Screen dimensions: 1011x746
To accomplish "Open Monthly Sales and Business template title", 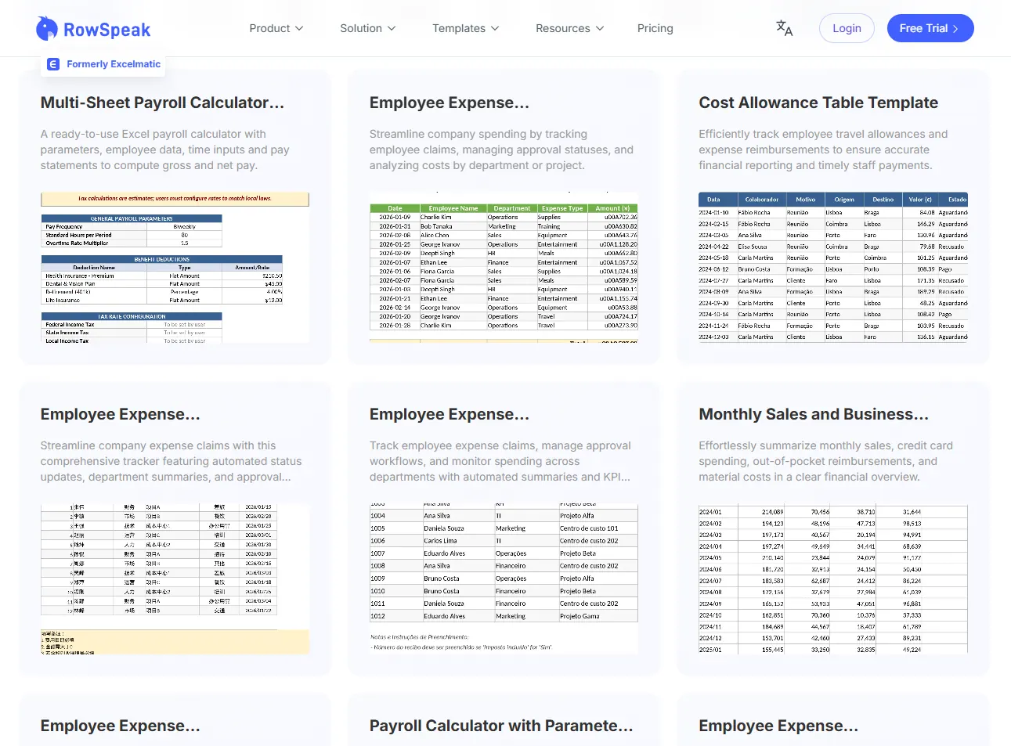I will tap(813, 414).
